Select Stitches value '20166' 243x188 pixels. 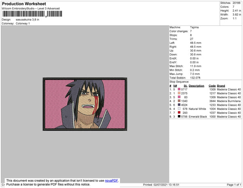237,3
